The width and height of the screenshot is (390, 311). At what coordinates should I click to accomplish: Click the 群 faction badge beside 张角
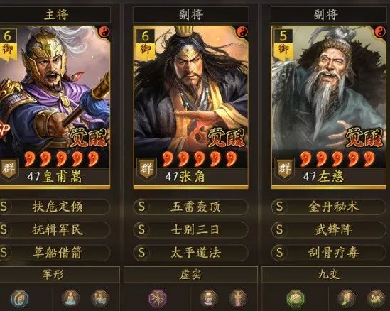147,169
